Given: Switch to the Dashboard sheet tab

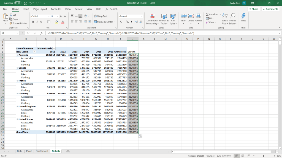Looking at the screenshot, I should coord(42,151).
